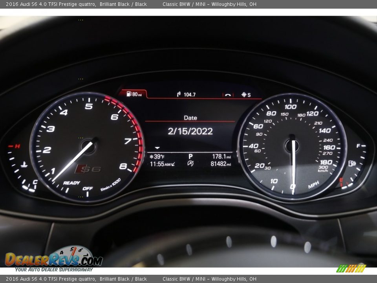Viewport: 377px width, 283px height.
Task: Click the date value 2/15/2022
Action: [x=190, y=131]
